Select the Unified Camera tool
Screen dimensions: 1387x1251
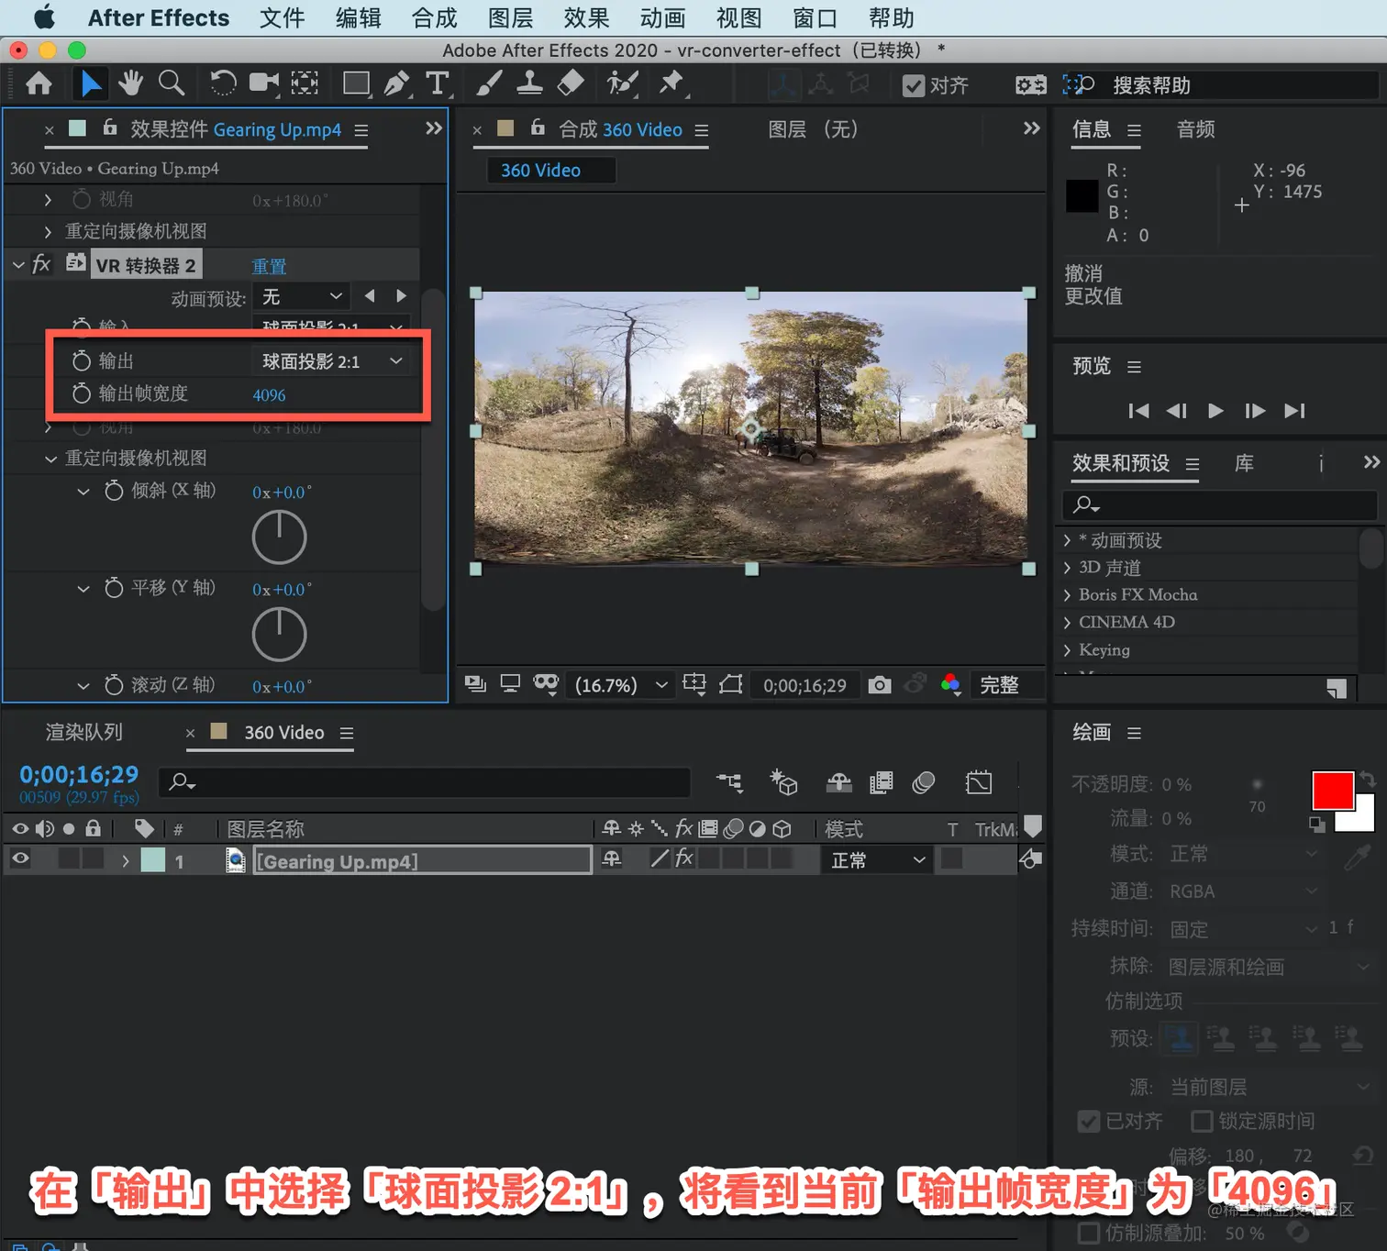(x=264, y=84)
